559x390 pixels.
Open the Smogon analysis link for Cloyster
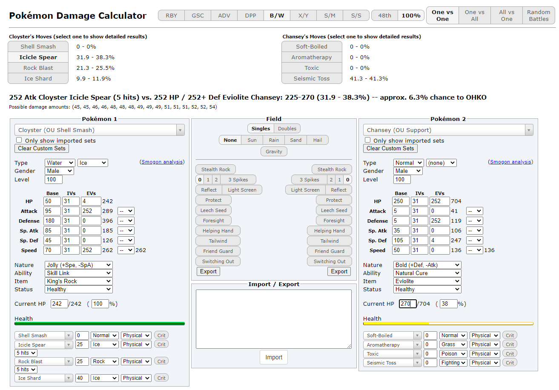point(162,162)
